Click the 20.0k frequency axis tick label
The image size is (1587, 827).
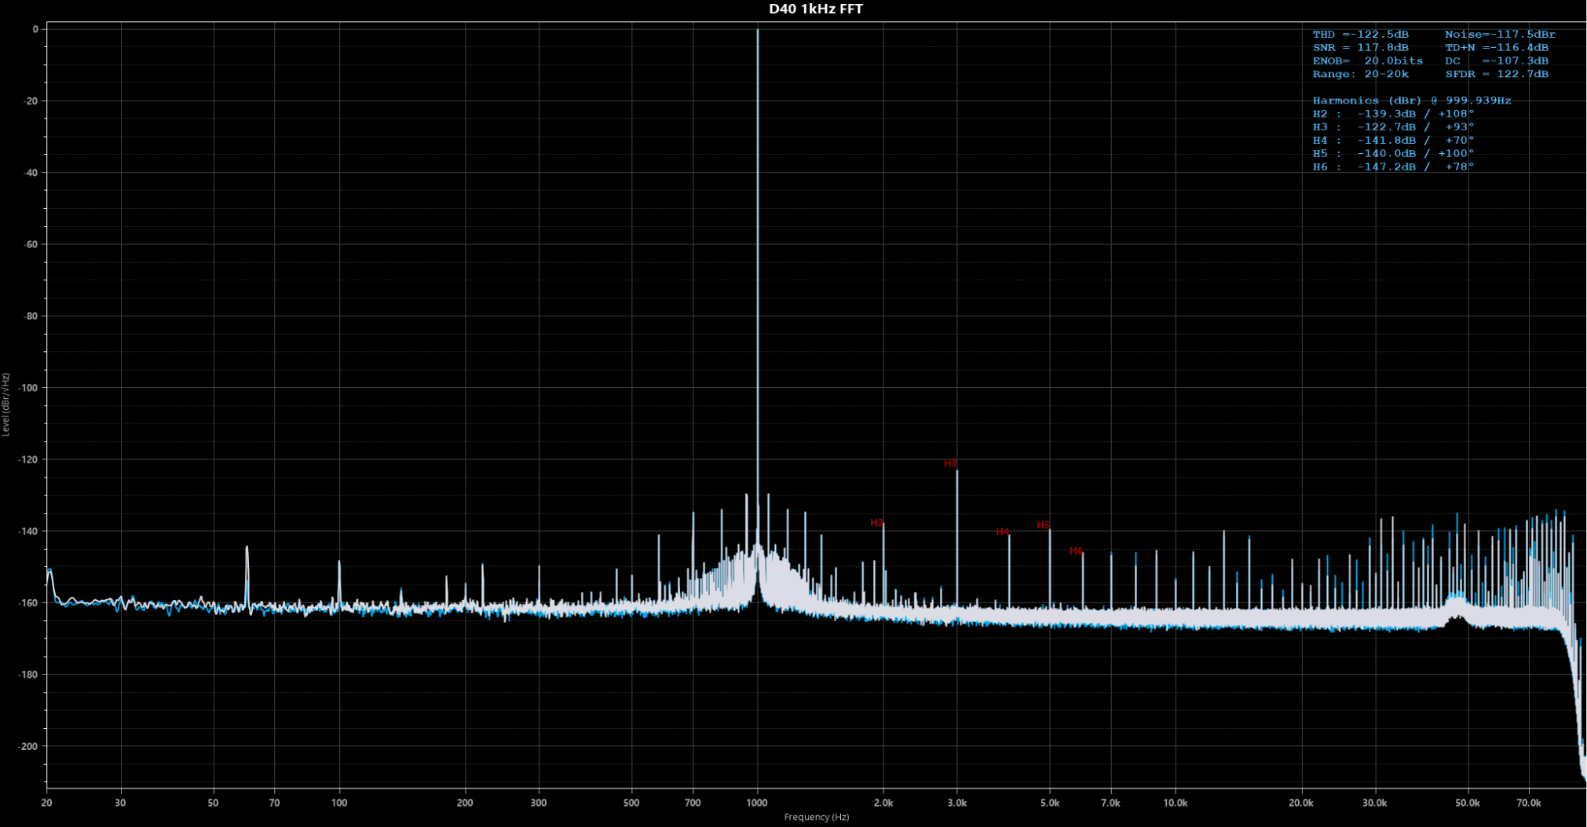[1301, 803]
